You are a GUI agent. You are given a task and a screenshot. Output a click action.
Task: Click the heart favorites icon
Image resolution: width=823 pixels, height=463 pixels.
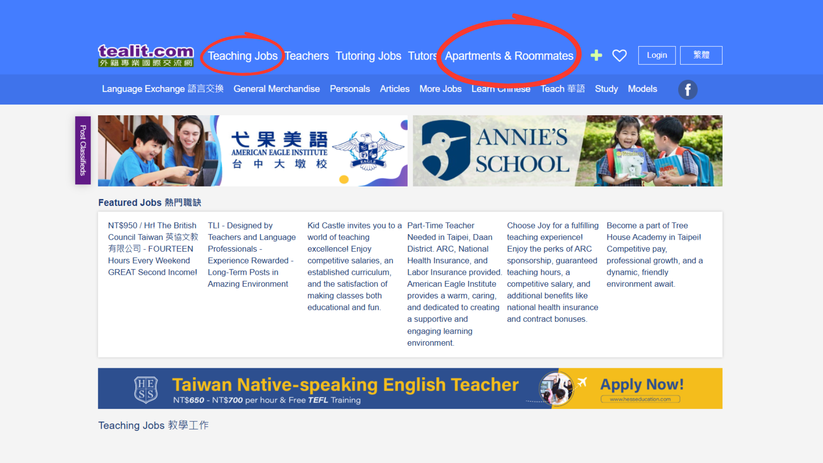click(619, 55)
